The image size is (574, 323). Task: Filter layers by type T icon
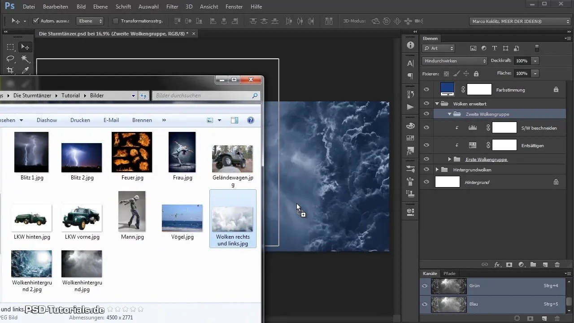[x=495, y=48]
